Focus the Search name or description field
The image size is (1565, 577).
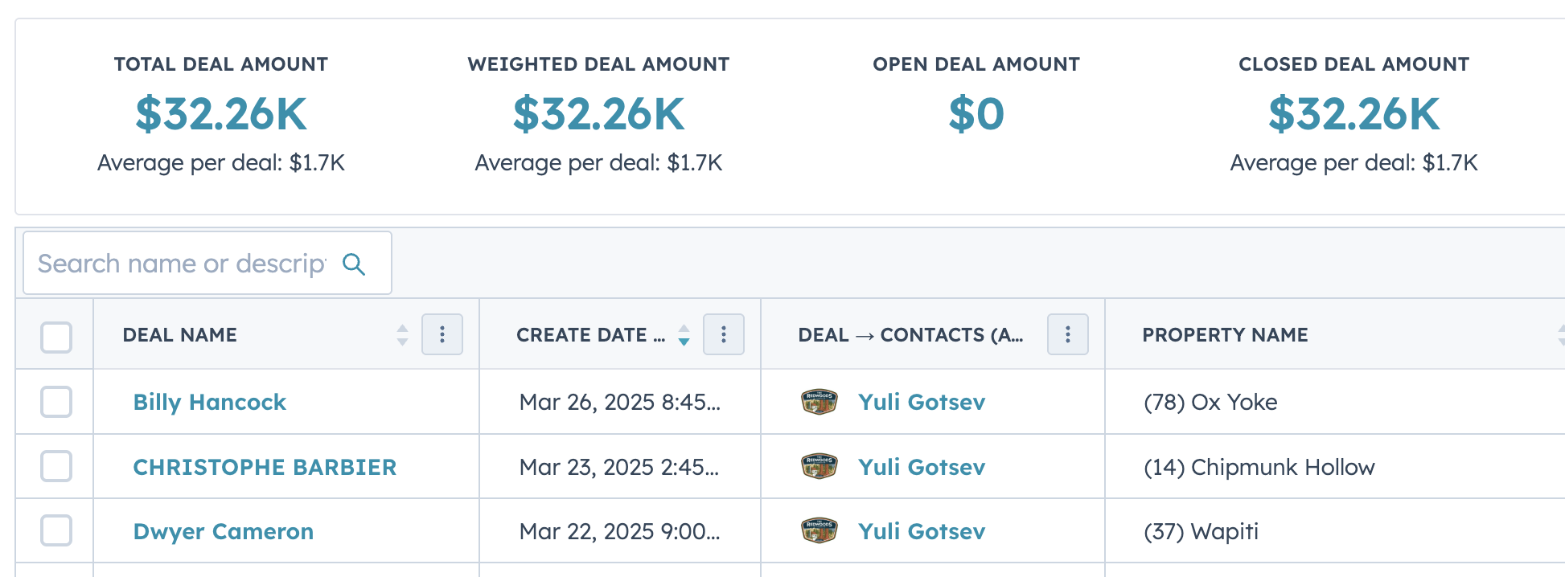[207, 264]
